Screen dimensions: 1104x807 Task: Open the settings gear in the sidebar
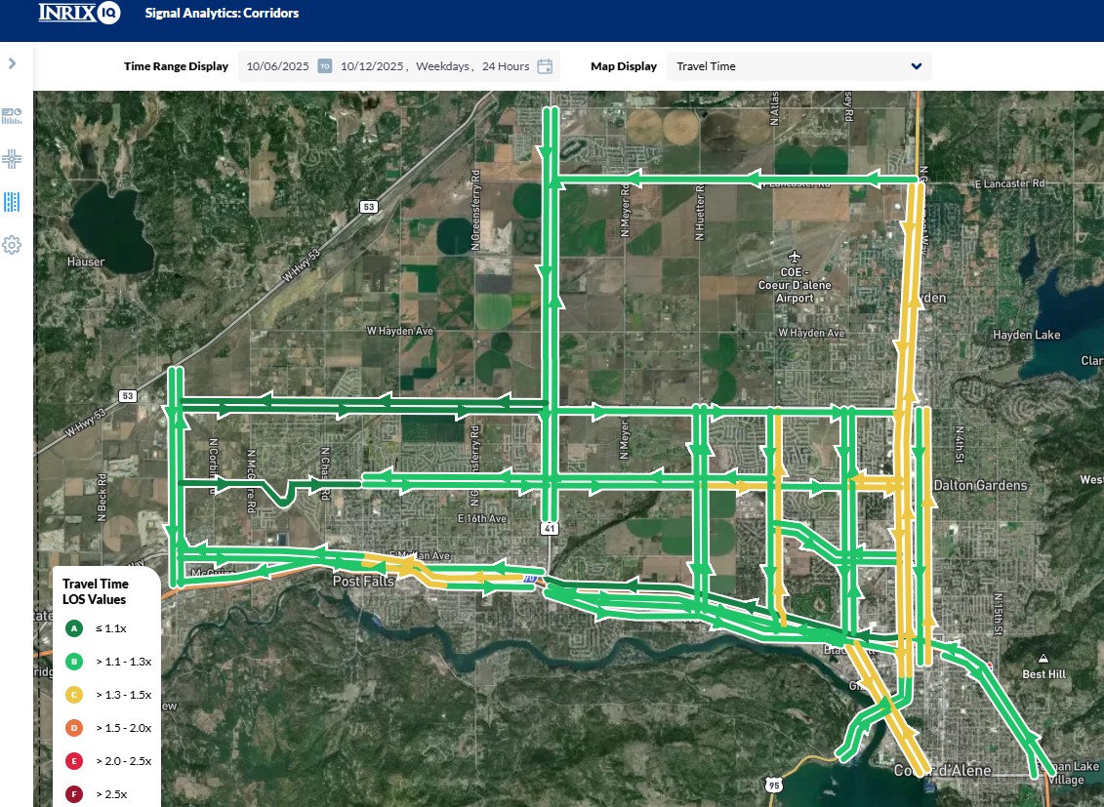click(x=12, y=245)
